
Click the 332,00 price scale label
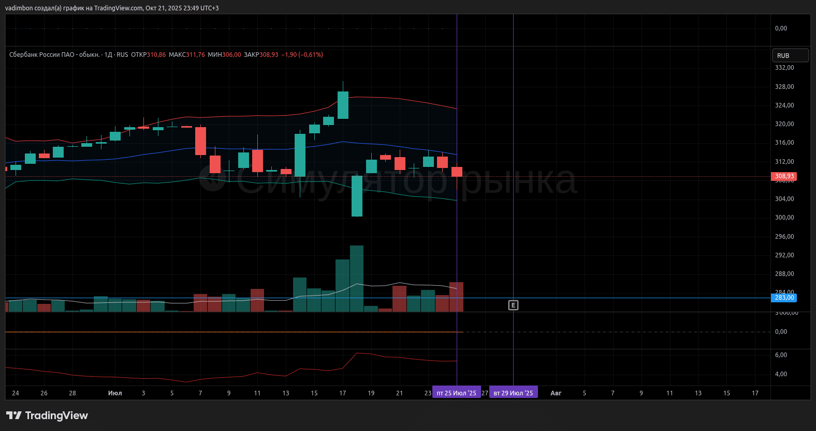(x=784, y=68)
